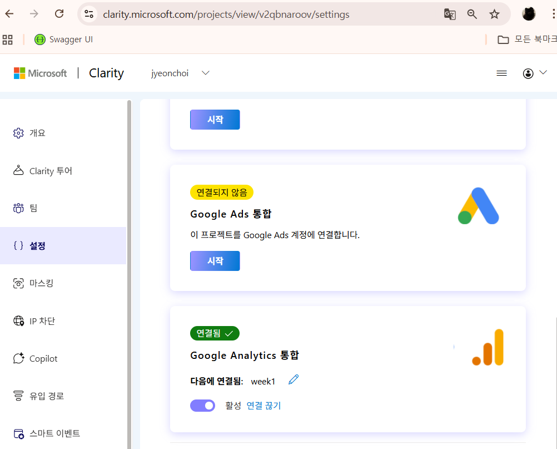Click the IP 차단 globe icon
The width and height of the screenshot is (557, 449).
[18, 320]
